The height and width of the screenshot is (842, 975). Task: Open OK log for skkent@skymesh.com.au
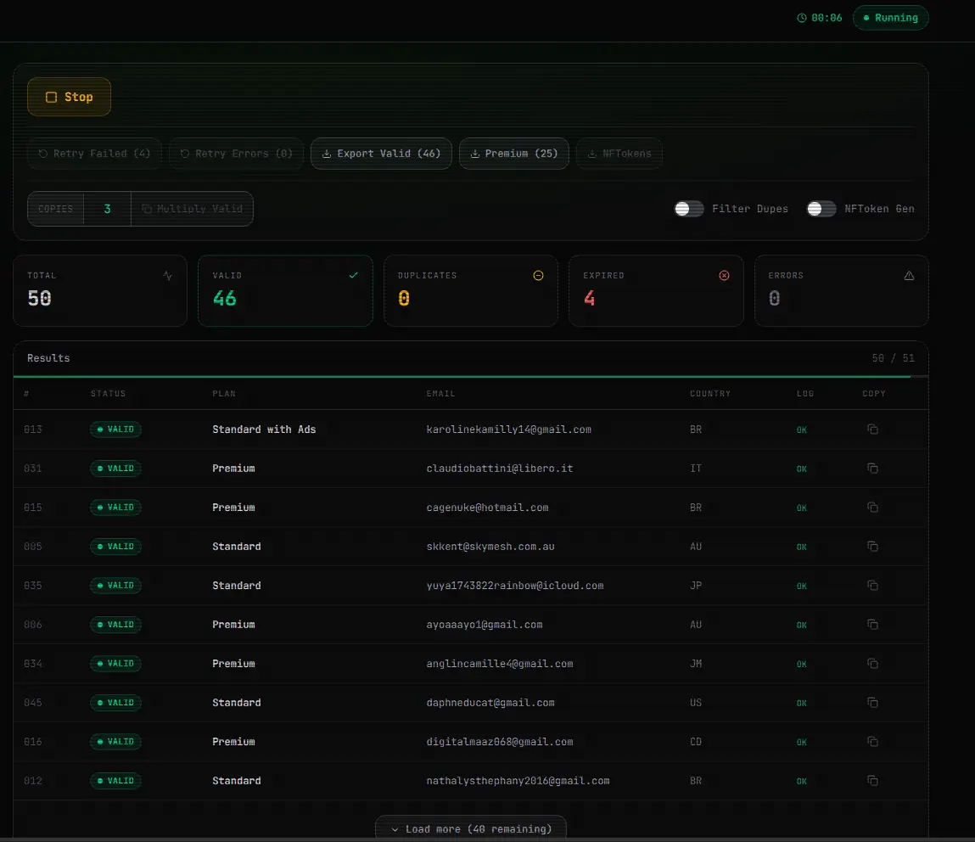click(802, 547)
